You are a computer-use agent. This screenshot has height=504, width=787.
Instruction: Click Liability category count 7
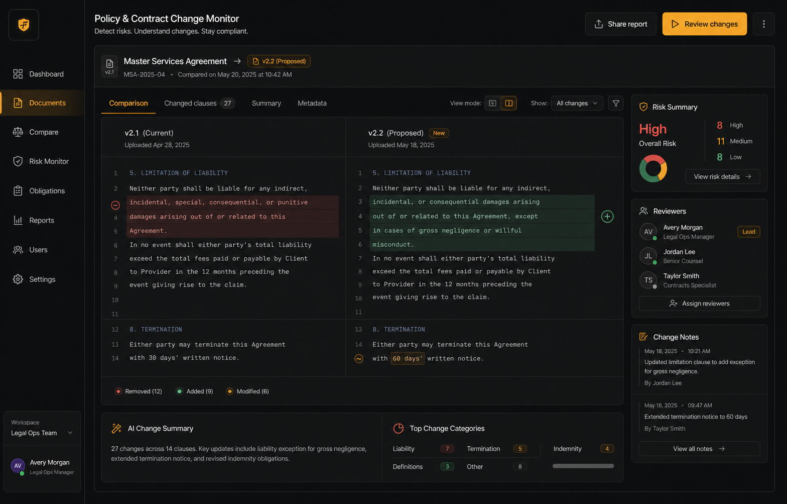click(447, 449)
